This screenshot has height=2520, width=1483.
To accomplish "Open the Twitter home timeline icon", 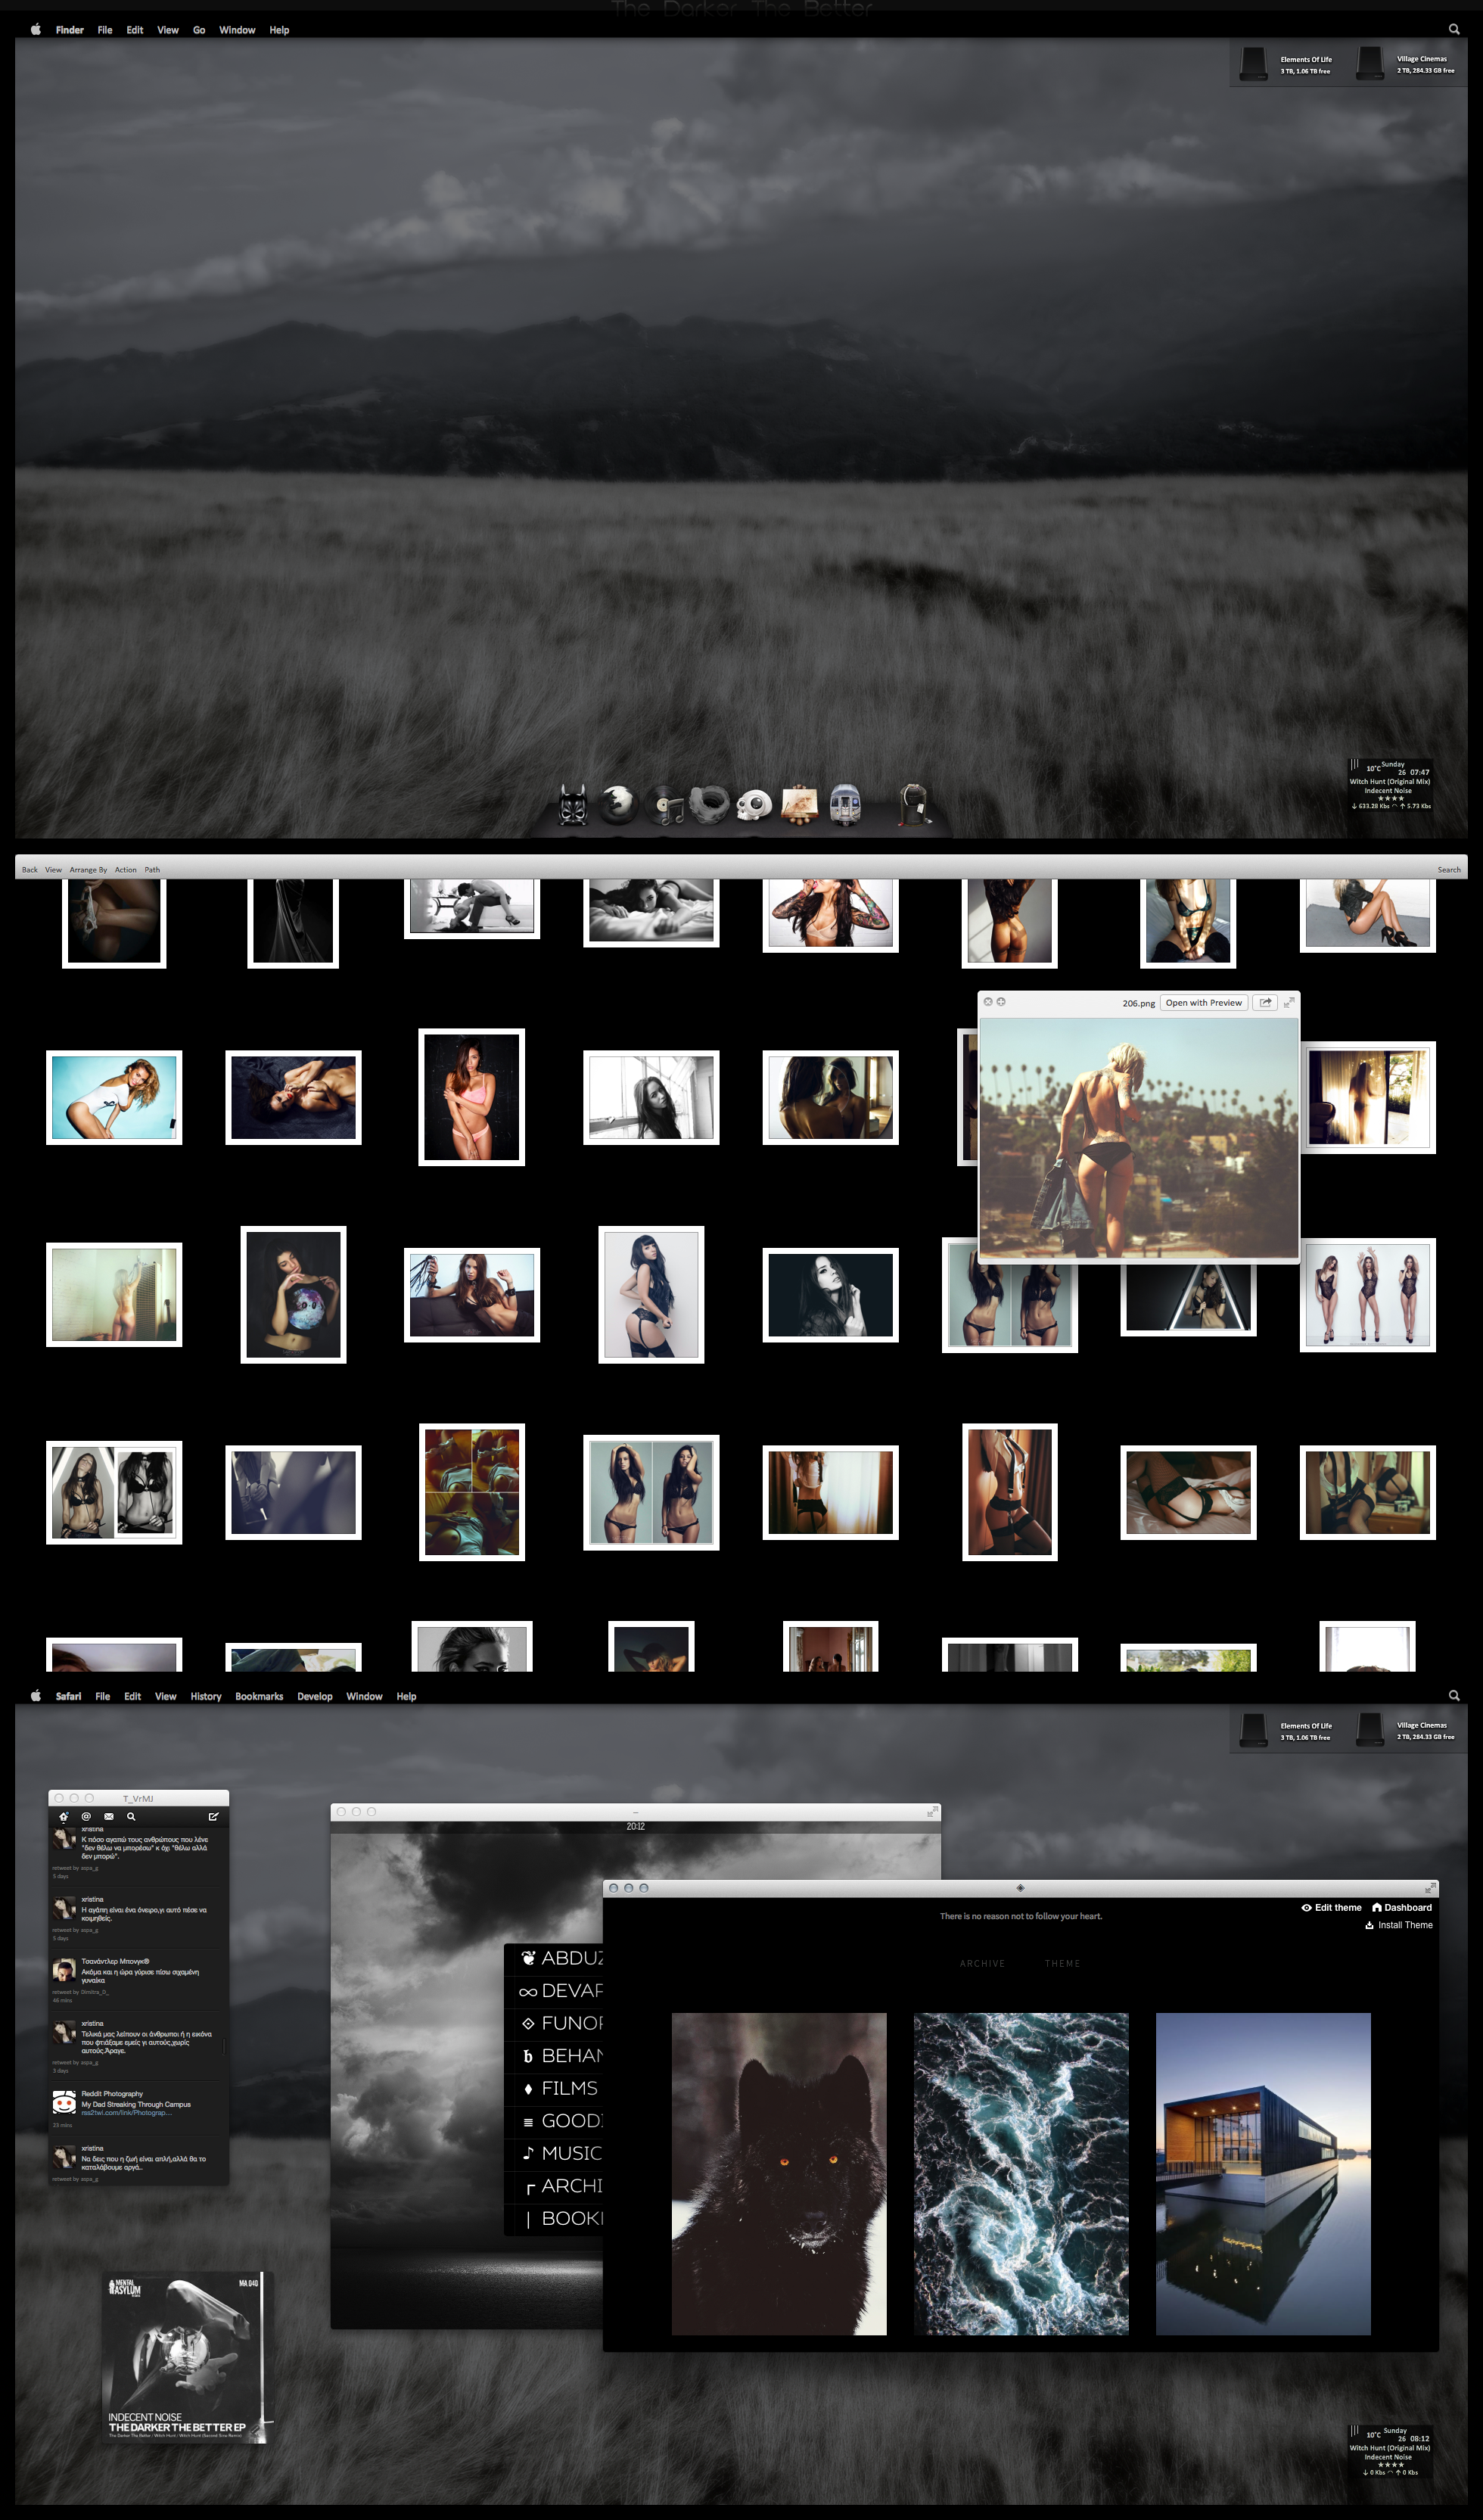I will pos(64,1816).
